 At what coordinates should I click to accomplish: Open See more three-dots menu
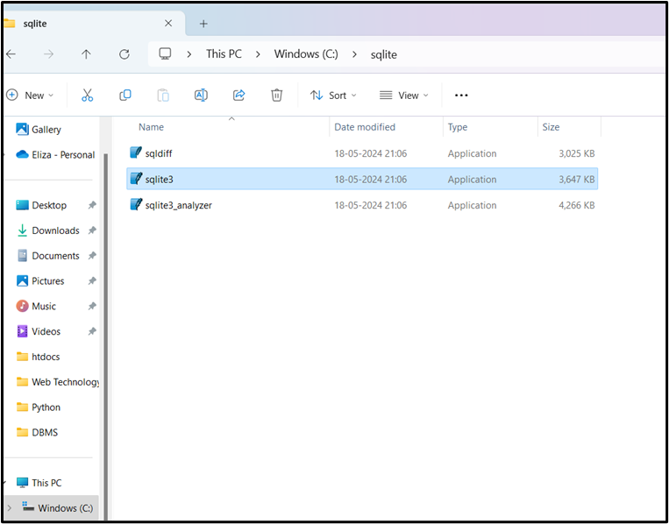coord(461,95)
